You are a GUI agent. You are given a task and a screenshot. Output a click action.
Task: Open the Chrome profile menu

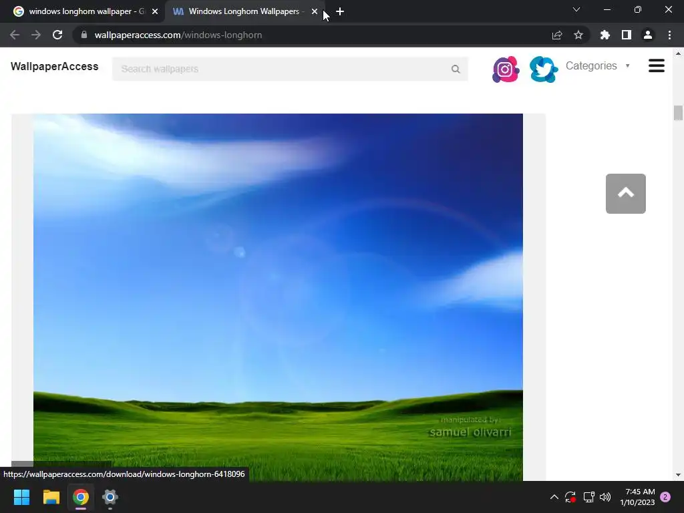tap(648, 35)
